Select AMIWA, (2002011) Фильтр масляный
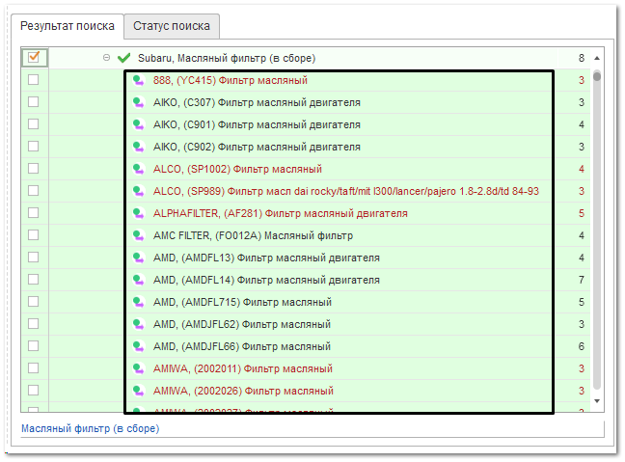This screenshot has width=625, height=462. pos(243,368)
